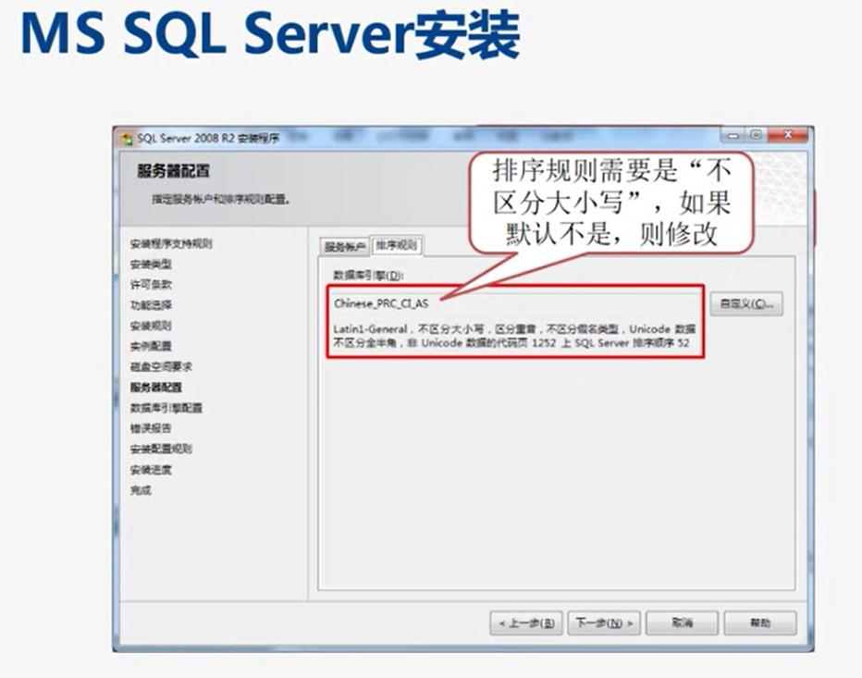
Task: Click the Chinese_PRC_CI_AS collation field
Action: (513, 302)
